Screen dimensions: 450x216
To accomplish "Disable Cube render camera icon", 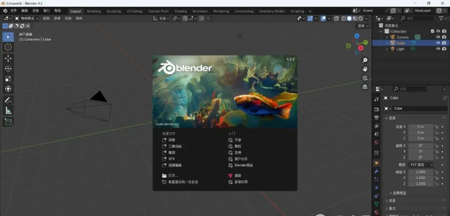I will pos(444,43).
